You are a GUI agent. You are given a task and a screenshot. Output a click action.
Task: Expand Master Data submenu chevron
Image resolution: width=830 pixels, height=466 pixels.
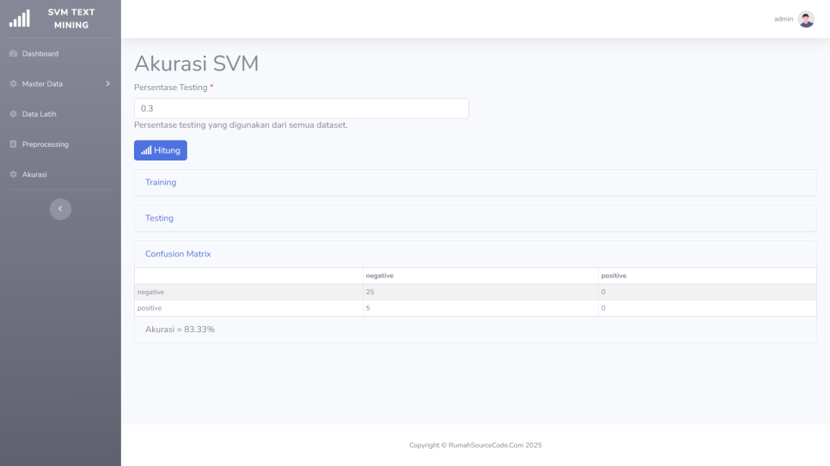pyautogui.click(x=107, y=84)
